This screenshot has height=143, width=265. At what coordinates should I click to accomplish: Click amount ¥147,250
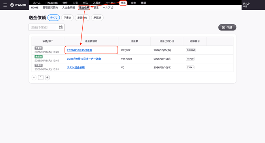tap(127, 59)
